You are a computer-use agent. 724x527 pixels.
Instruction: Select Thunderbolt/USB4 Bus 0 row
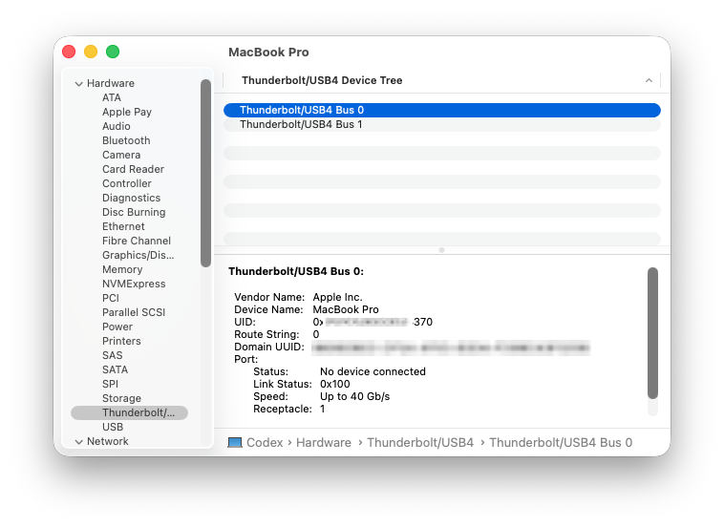tap(301, 110)
